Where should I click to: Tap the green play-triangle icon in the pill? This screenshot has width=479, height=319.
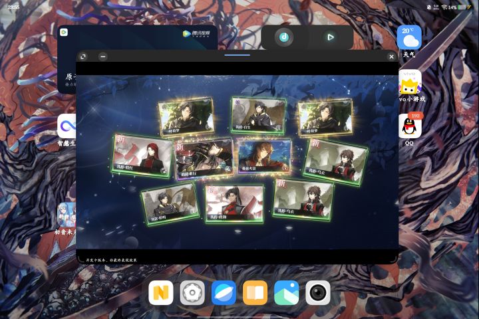[330, 37]
